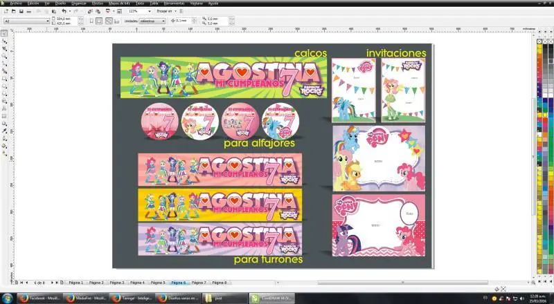Go to the previous page button
Screen dimensions: 554x304
point(26,283)
